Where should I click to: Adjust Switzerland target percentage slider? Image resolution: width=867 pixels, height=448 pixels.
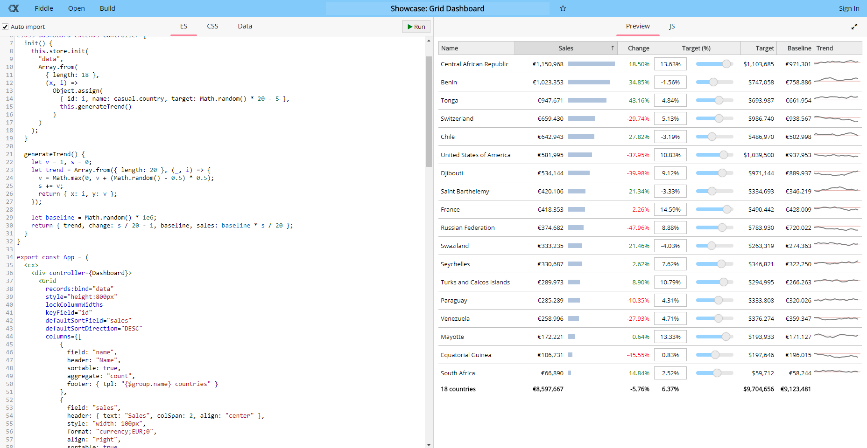pyautogui.click(x=714, y=118)
